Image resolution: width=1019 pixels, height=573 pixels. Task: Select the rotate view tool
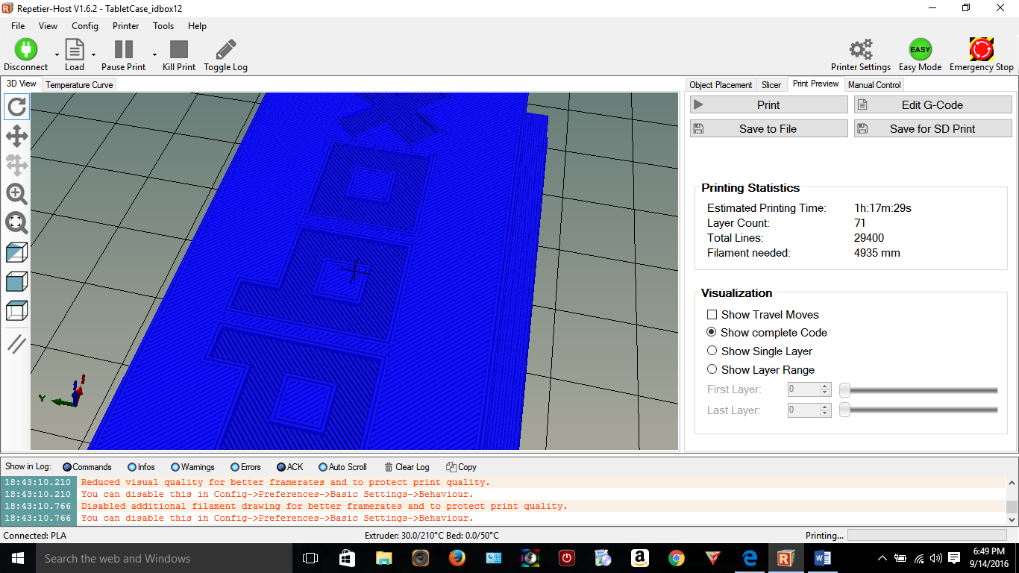click(x=16, y=107)
